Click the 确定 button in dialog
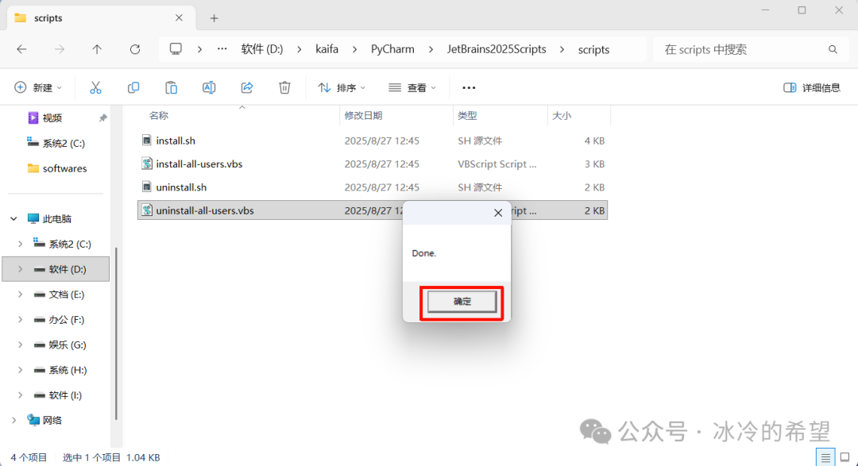The width and height of the screenshot is (858, 466). coord(462,302)
